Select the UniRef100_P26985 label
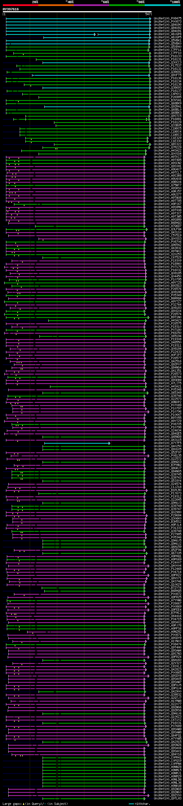The height and width of the screenshot is (806, 183). pyautogui.click(x=167, y=97)
